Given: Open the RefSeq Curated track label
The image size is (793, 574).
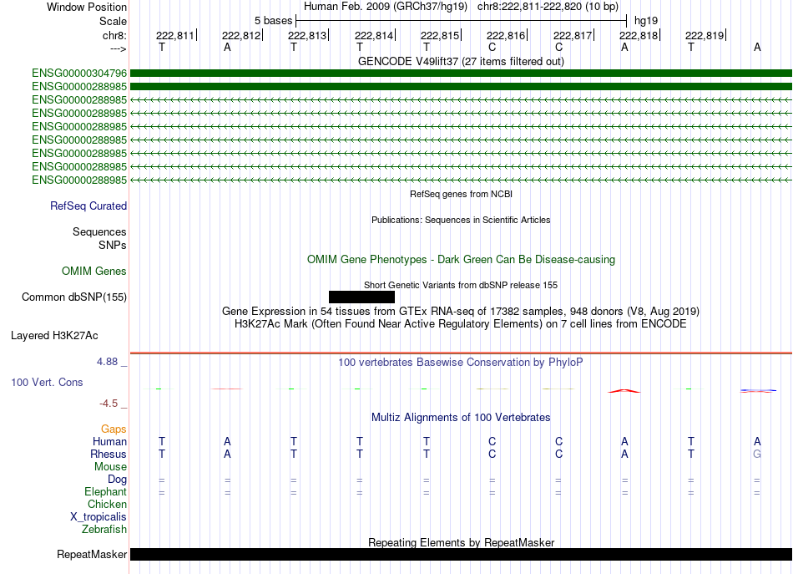Looking at the screenshot, I should coord(88,206).
